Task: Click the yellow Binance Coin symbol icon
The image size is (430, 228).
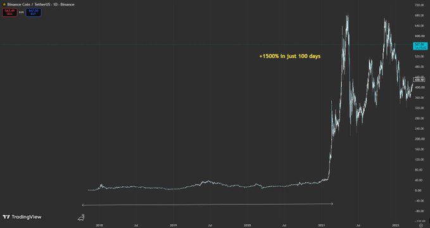Action: [x=4, y=4]
